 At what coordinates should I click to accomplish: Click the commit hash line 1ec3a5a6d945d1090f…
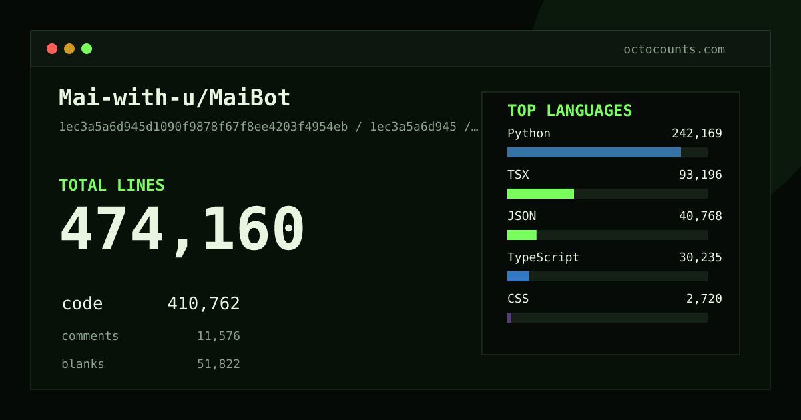point(268,127)
